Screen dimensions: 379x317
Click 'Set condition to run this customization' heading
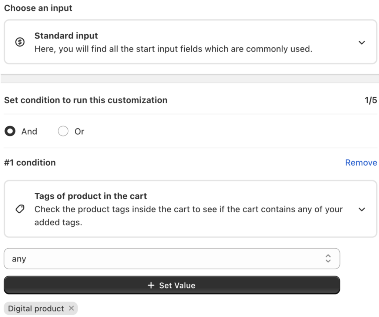(86, 100)
